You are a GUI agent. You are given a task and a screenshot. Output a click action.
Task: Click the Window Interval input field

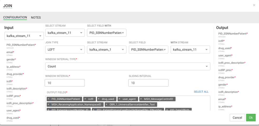(x=65, y=83)
